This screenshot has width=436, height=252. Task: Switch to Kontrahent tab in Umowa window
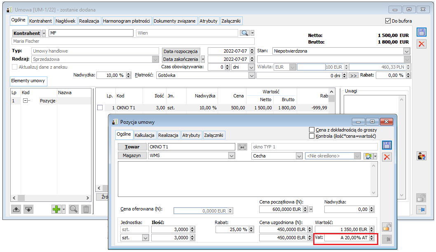point(40,21)
